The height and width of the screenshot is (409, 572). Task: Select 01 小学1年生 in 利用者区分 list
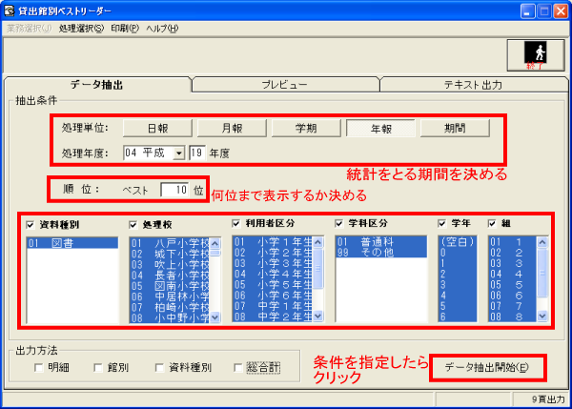273,242
